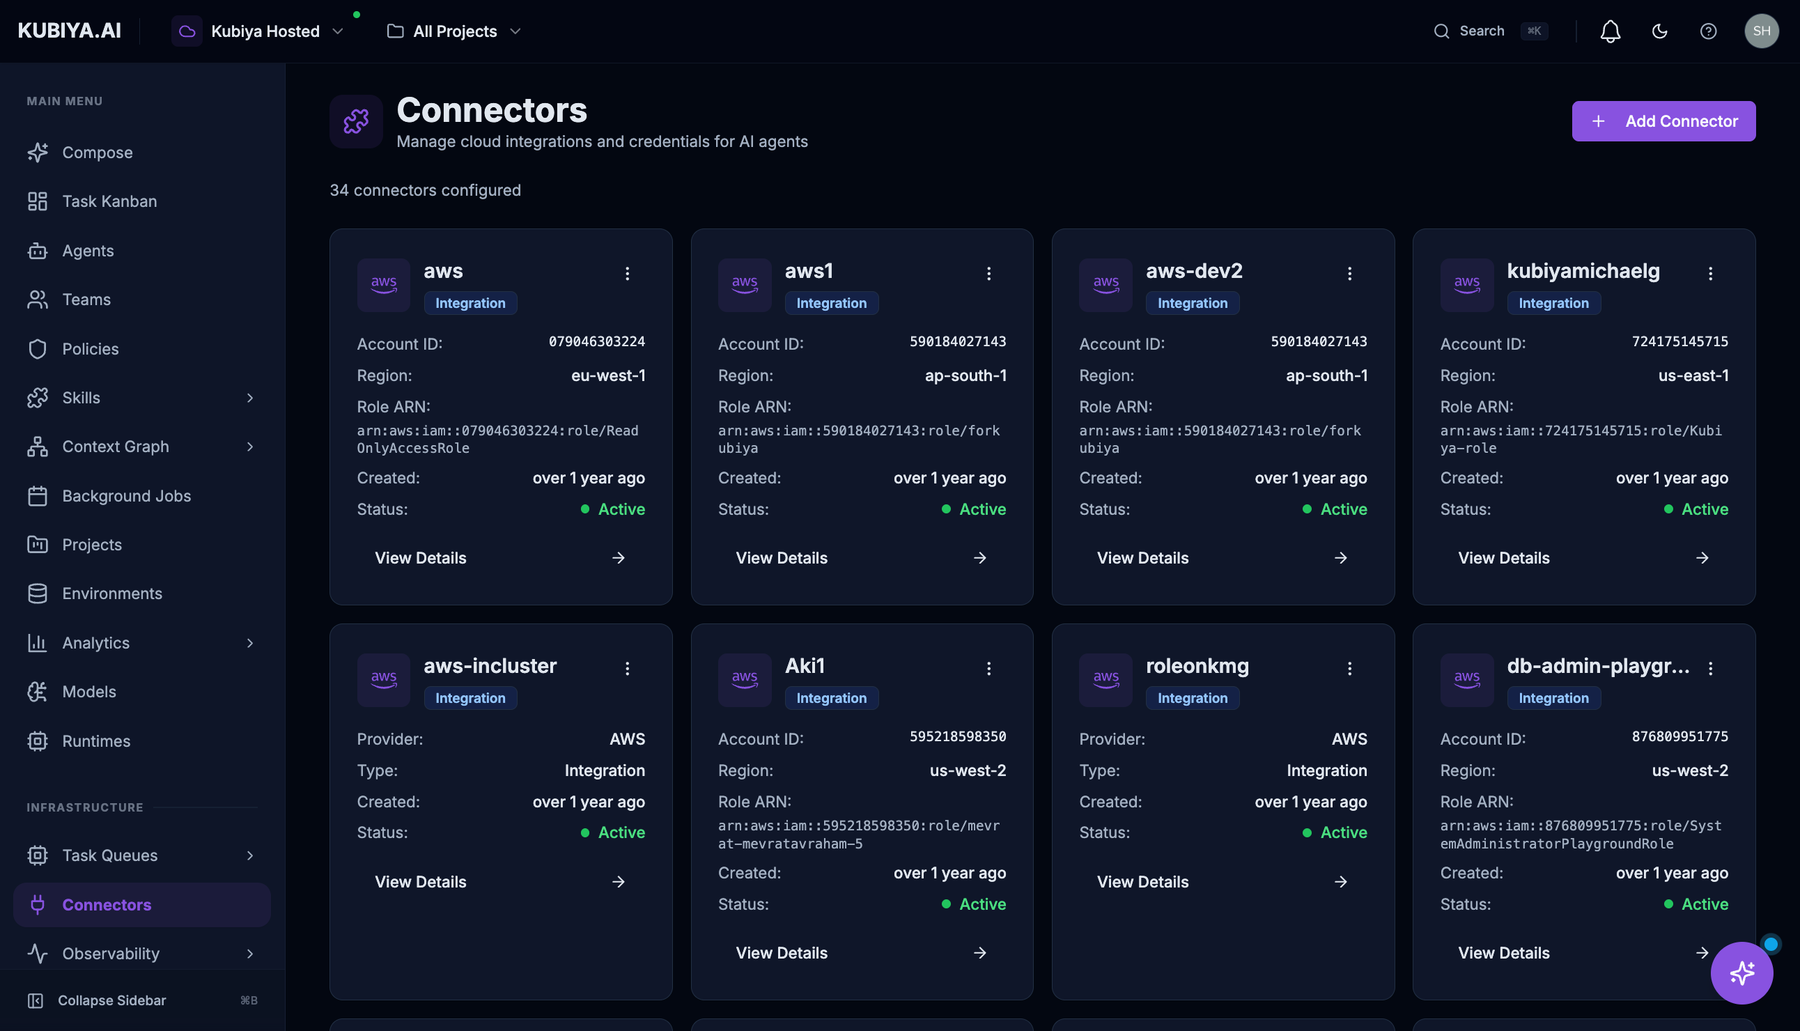1800x1031 pixels.
Task: Select Connectors in the sidebar menu
Action: pyautogui.click(x=106, y=904)
